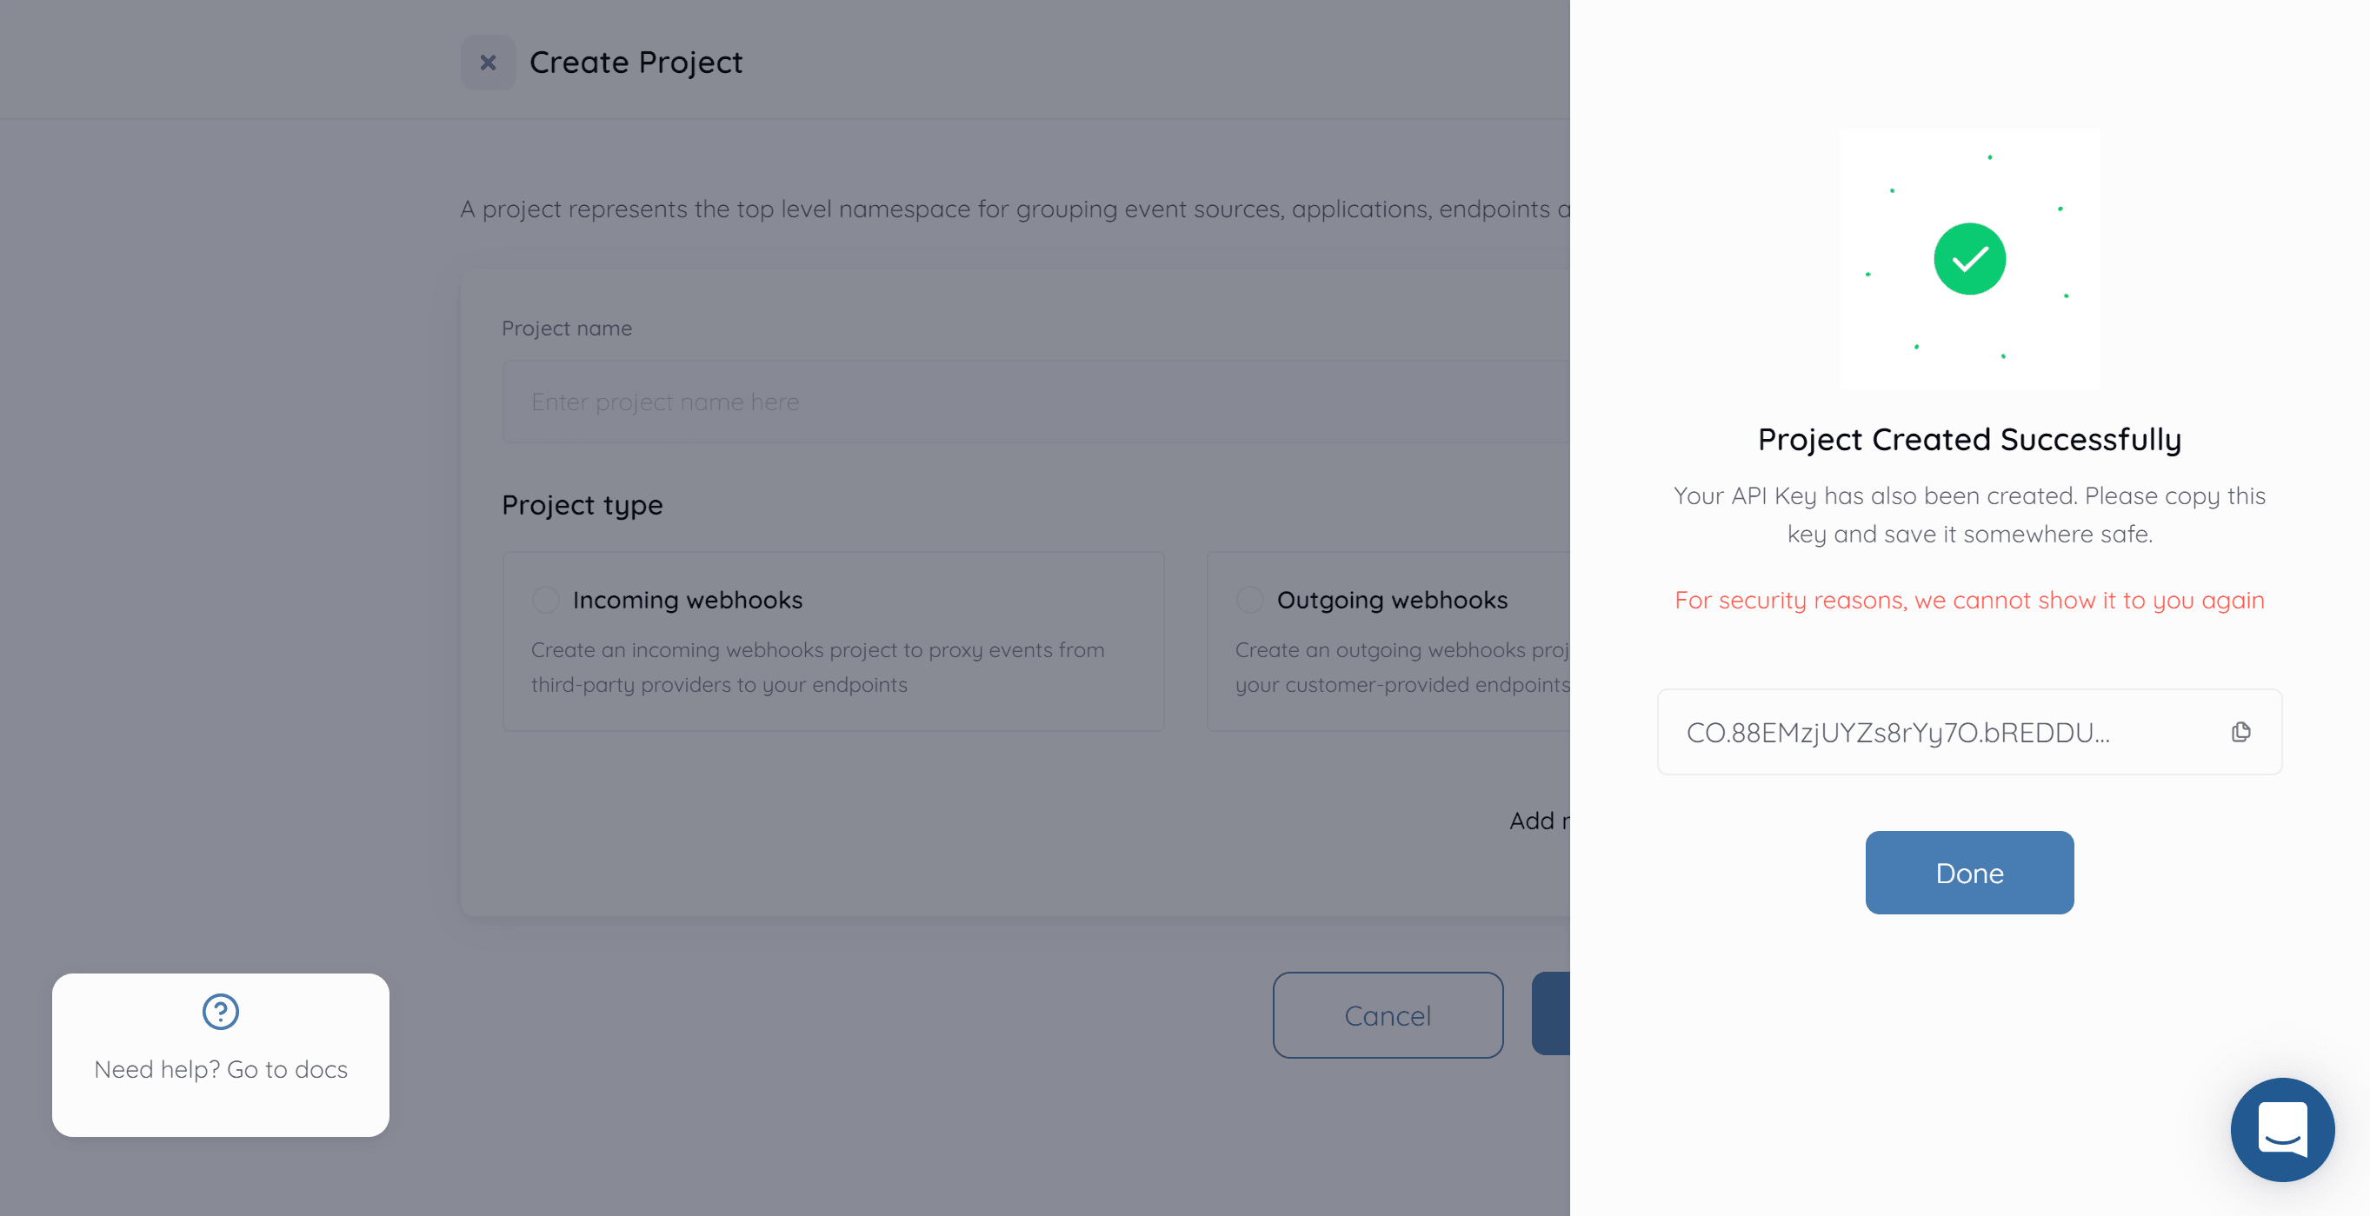Click the Done button
2370x1216 pixels.
point(1969,872)
